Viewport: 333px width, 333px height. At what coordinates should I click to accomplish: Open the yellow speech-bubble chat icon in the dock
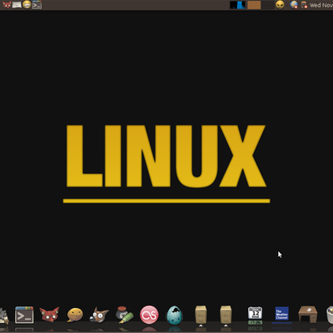(75, 316)
